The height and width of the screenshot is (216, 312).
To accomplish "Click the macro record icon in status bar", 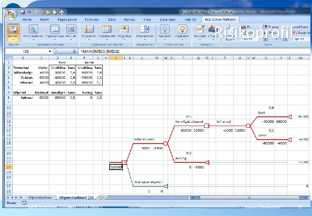I will [24, 203].
